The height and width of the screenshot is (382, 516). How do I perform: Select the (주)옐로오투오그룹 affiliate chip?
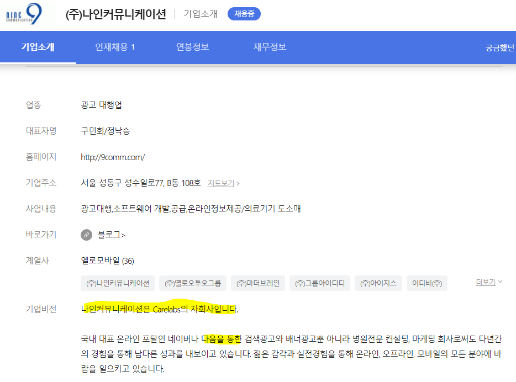[x=193, y=283]
